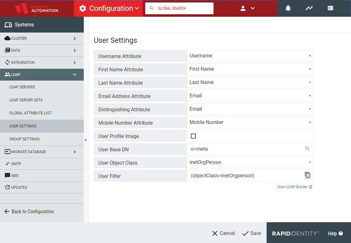Click the RapidIdentity footer logo
Screen dimensions: 351x243
coord(295,233)
